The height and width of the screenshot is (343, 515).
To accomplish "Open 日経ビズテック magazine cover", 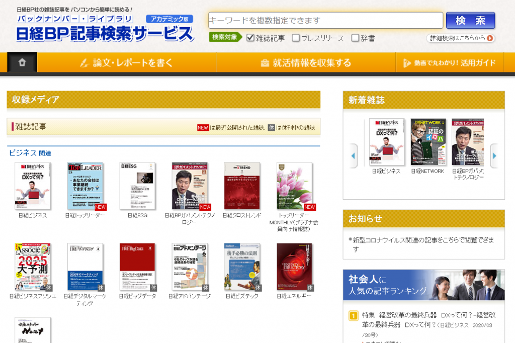I will [x=242, y=267].
